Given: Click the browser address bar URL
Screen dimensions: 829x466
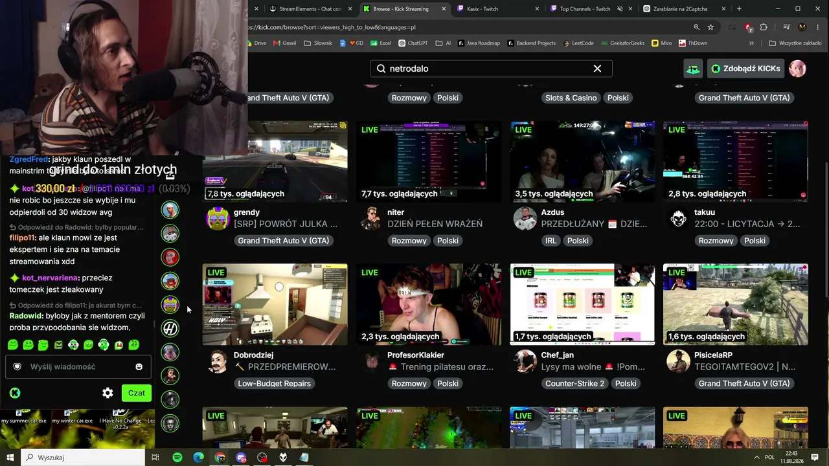Looking at the screenshot, I should tap(332, 28).
